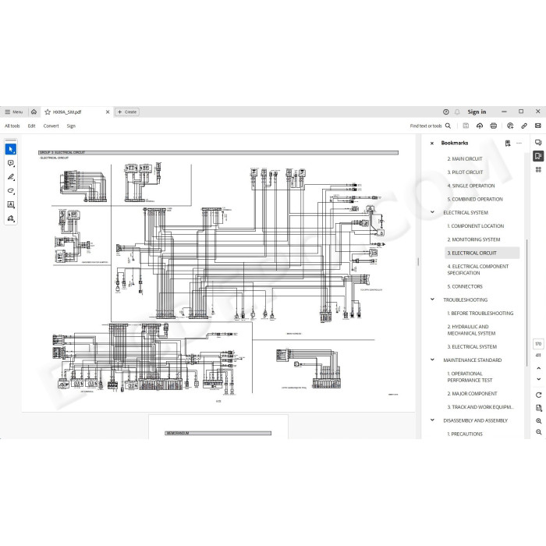This screenshot has height=546, width=546.
Task: Open the help question mark icon
Action: (x=445, y=112)
